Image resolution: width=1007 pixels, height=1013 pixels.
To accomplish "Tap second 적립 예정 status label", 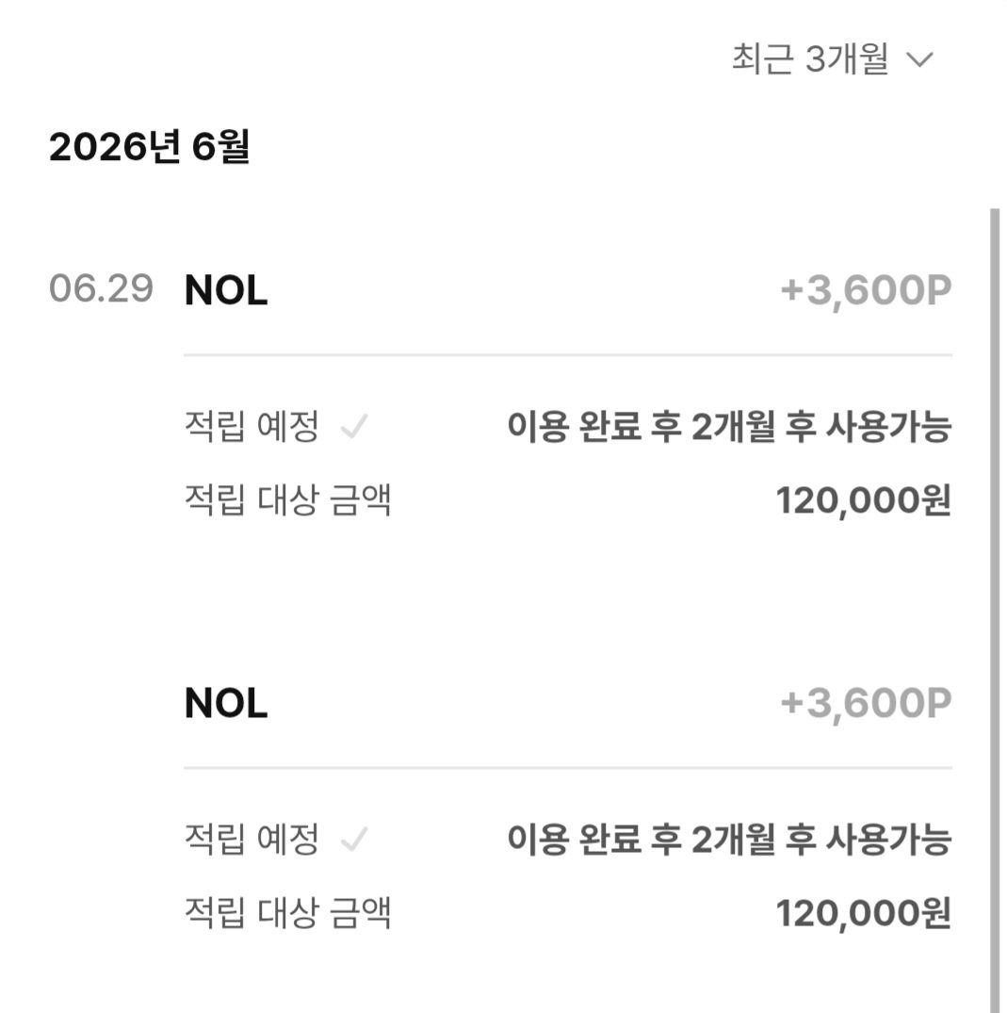I will click(252, 840).
